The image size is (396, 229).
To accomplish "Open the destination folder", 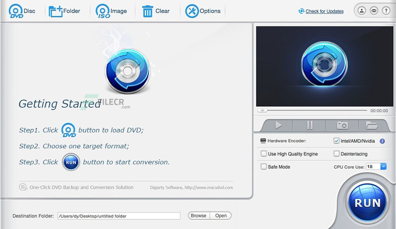I will 221,216.
